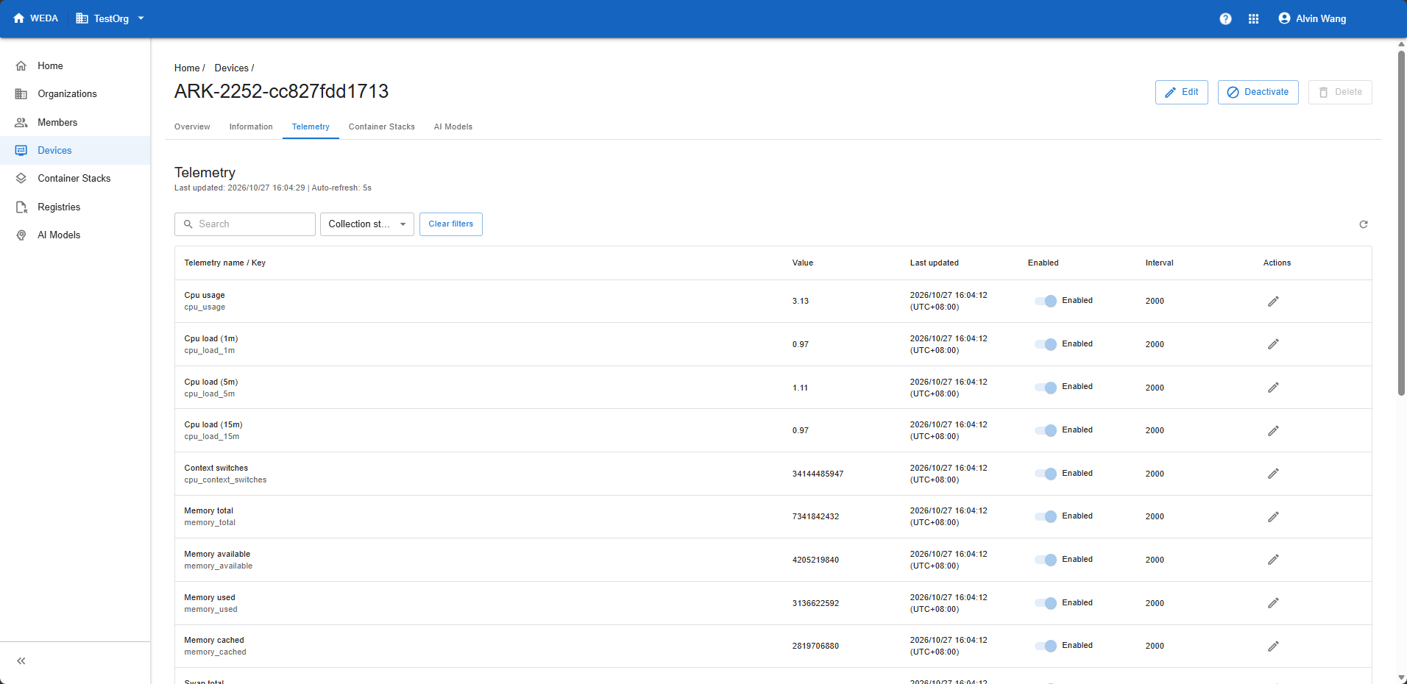
Task: Expand the TestOrg organization selector
Action: 110,18
